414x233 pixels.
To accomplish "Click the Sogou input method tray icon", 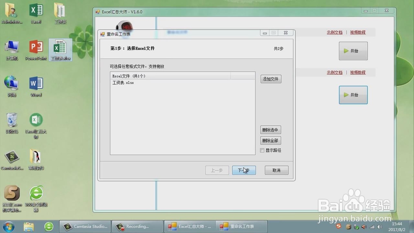I will pyautogui.click(x=339, y=226).
